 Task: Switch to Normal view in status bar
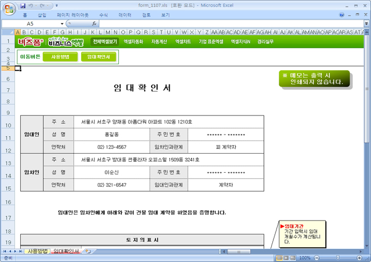click(279, 258)
